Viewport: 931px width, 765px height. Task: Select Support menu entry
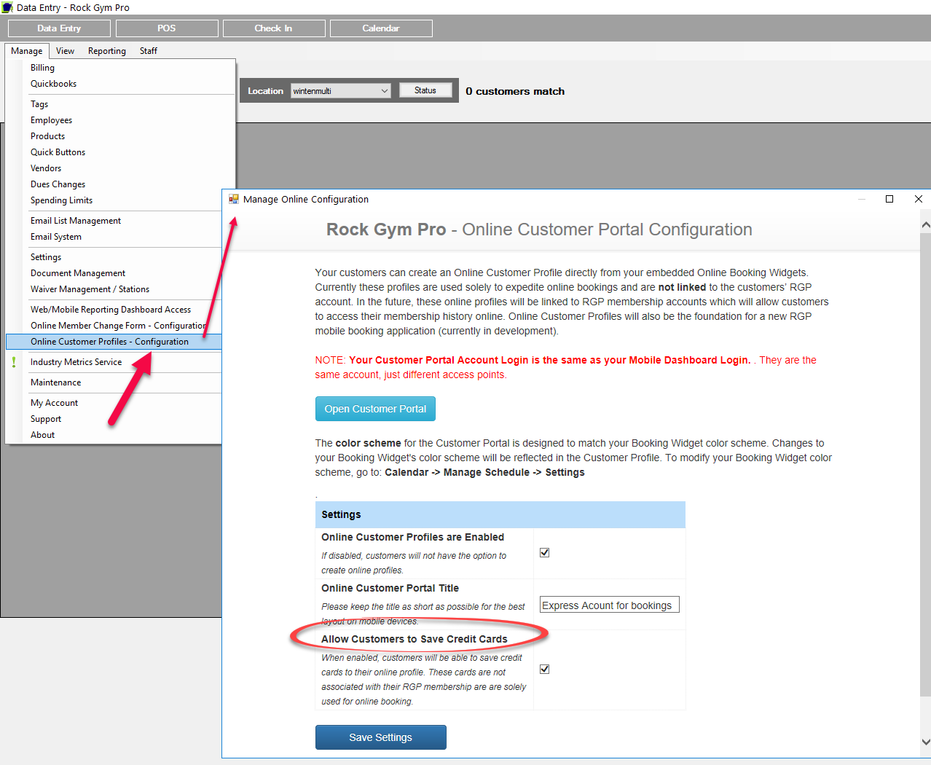(x=114, y=419)
